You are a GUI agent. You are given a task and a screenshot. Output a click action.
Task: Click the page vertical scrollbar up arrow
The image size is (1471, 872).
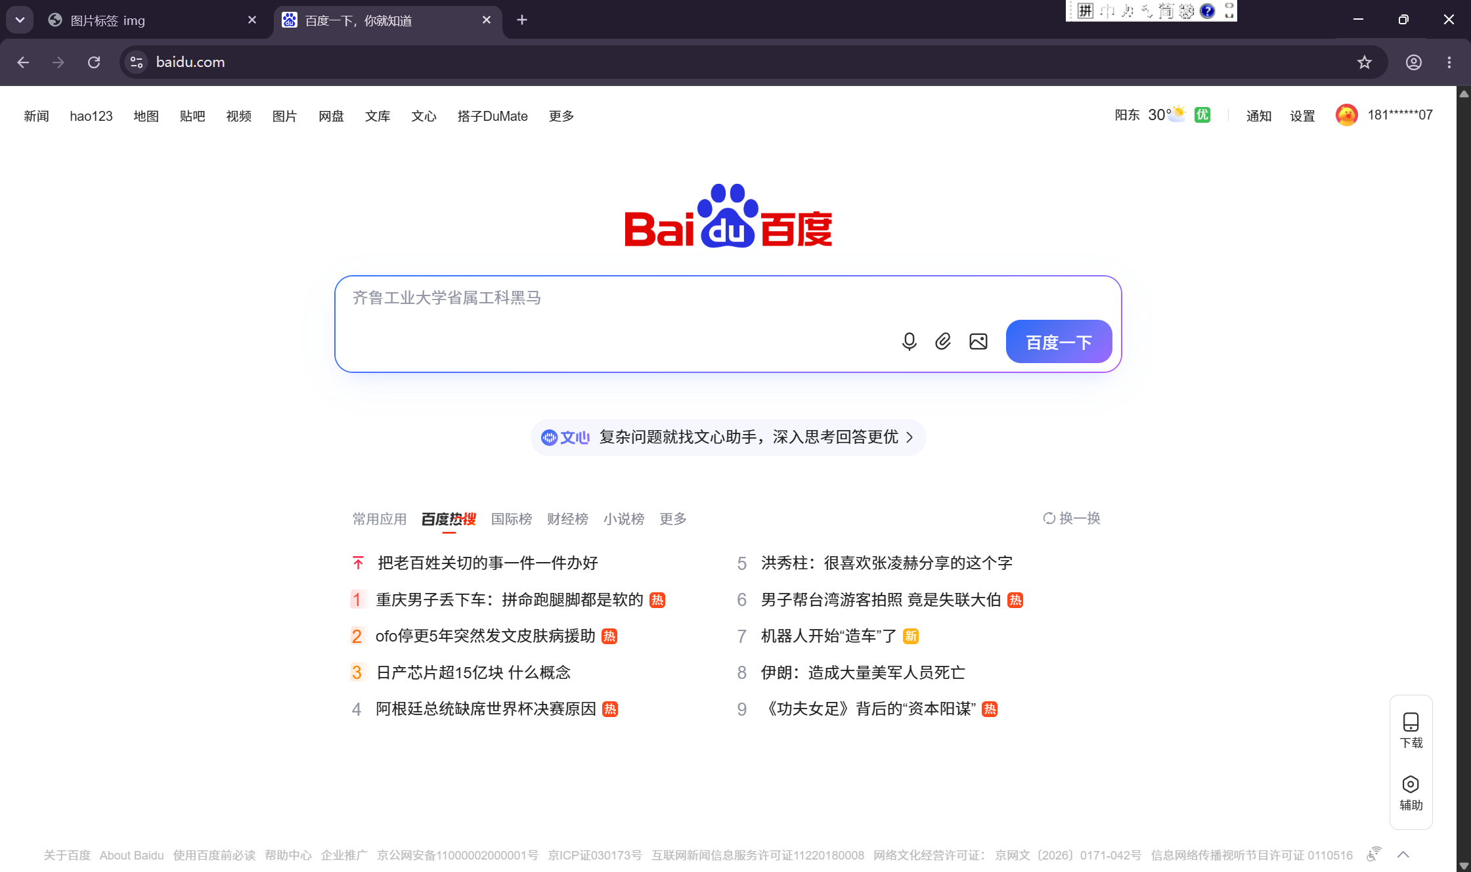1464,94
